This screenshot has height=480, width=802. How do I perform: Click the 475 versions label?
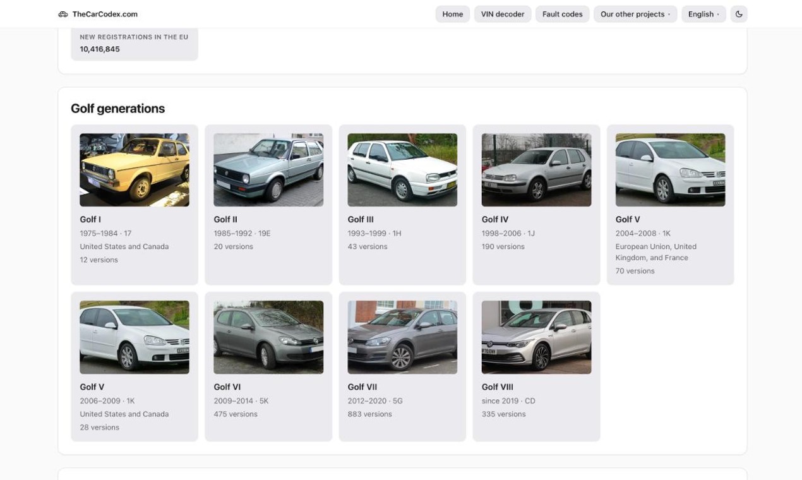tap(236, 414)
